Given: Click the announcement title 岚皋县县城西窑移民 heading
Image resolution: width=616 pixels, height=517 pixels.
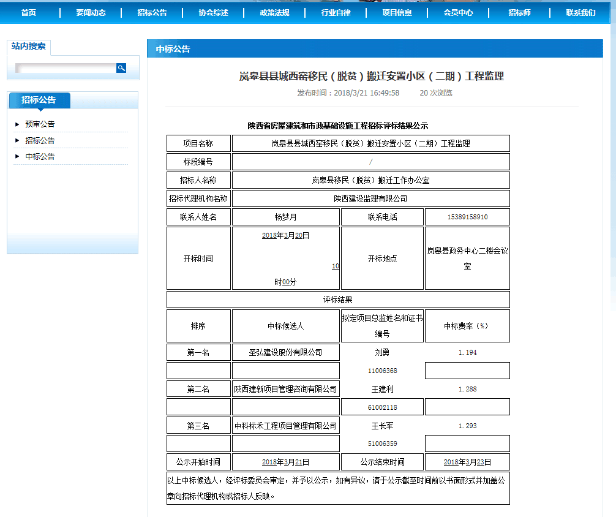Looking at the screenshot, I should (371, 77).
